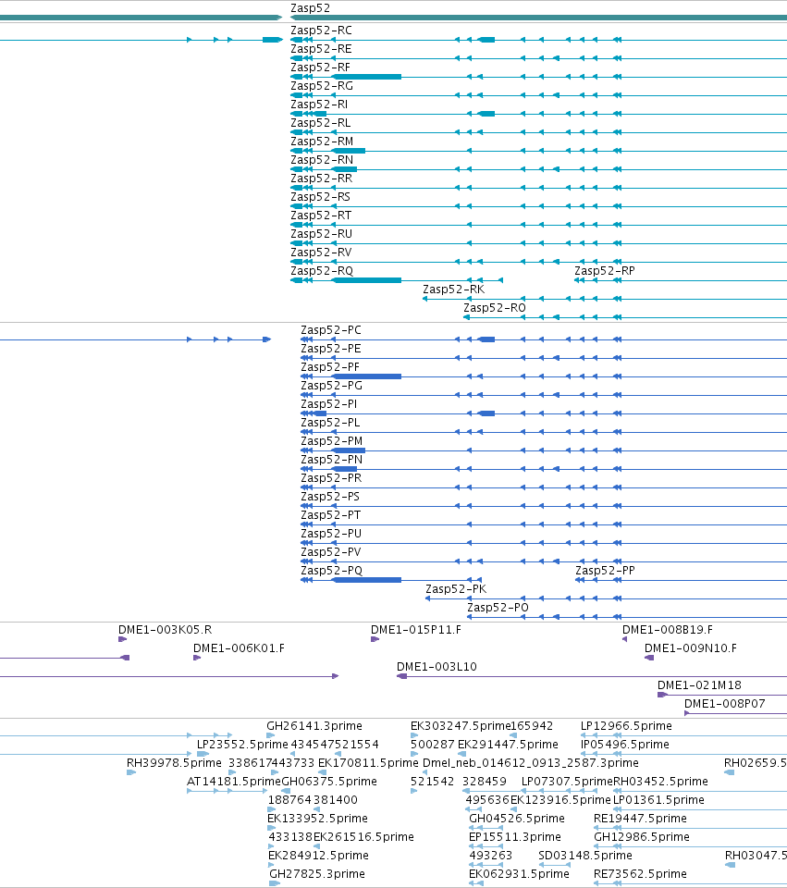Select the Zasp52-PO protein label
The height and width of the screenshot is (888, 787).
click(498, 608)
